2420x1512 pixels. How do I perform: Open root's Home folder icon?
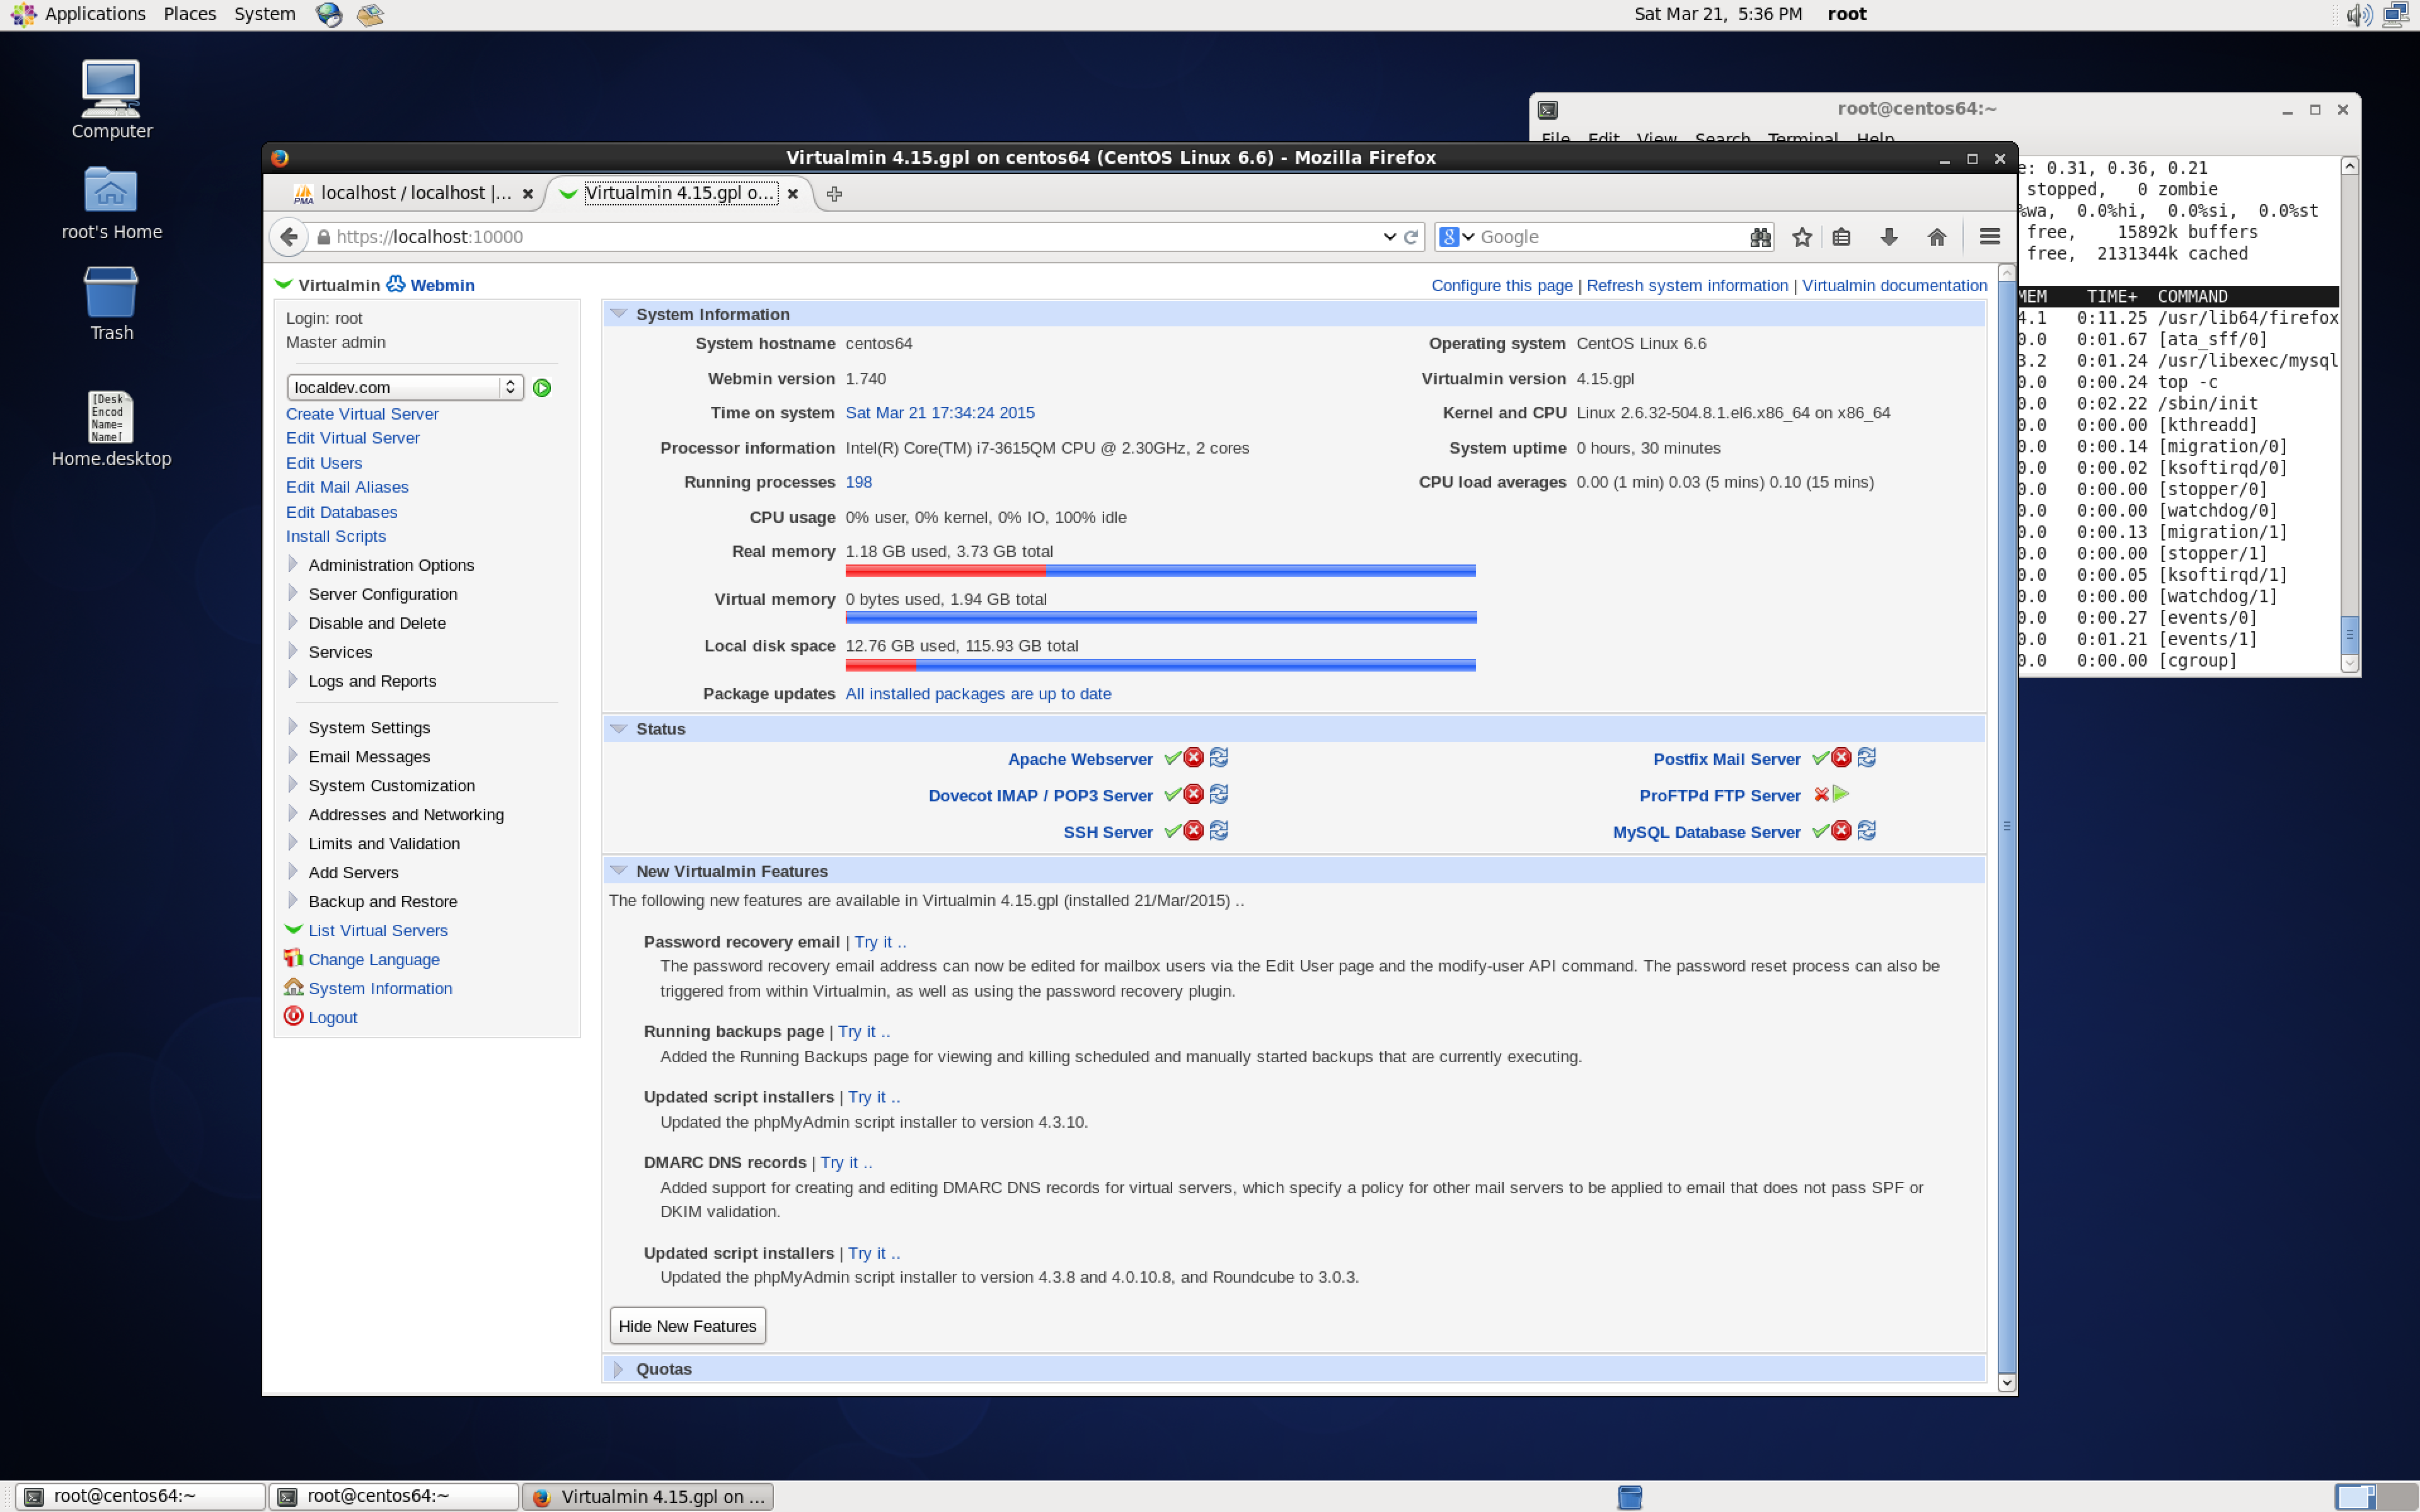tap(111, 204)
